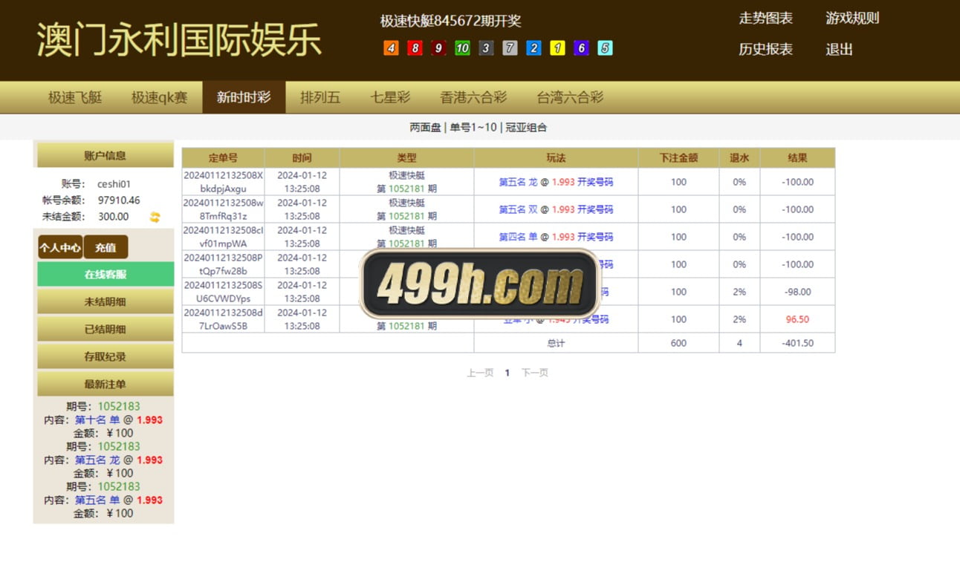This screenshot has height=565, width=960.
Task: Click the 时间 column header
Action: (302, 158)
